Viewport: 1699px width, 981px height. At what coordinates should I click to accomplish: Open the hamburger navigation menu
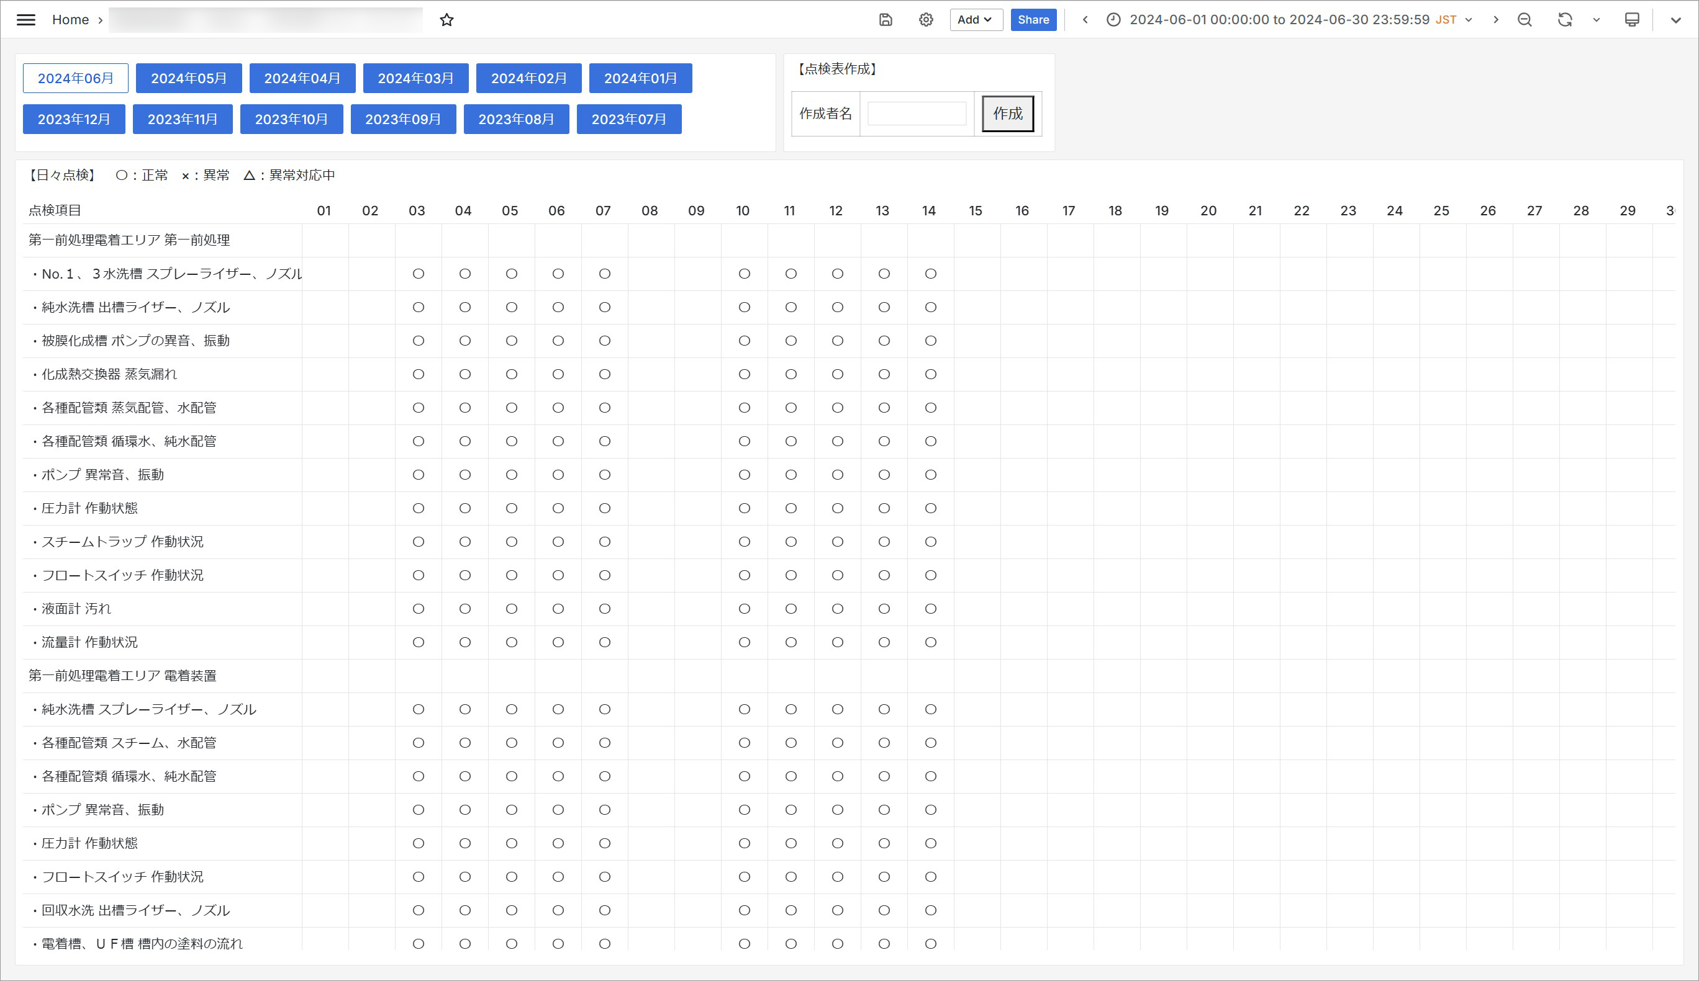(x=25, y=19)
